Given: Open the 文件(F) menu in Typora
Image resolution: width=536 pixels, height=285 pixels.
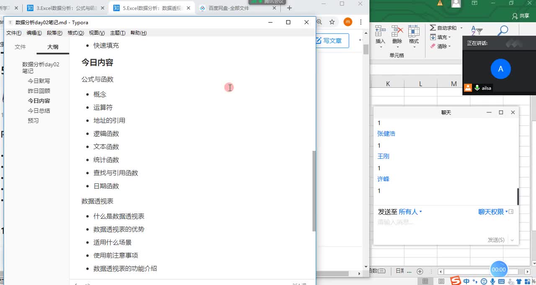Looking at the screenshot, I should [x=14, y=33].
